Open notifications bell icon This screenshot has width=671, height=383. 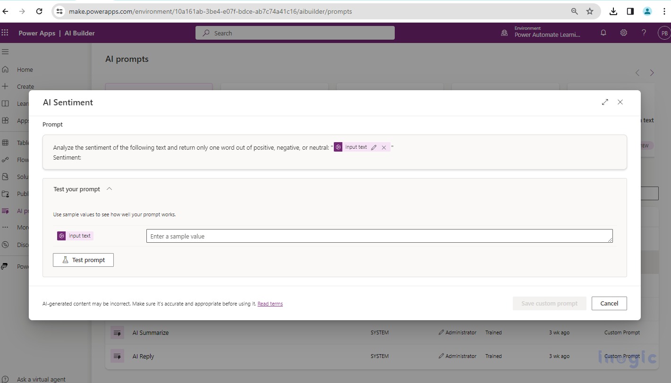[x=603, y=33]
